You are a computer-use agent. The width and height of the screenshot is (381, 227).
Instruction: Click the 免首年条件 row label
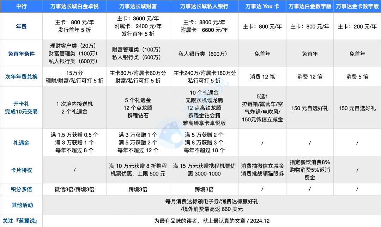[21, 54]
